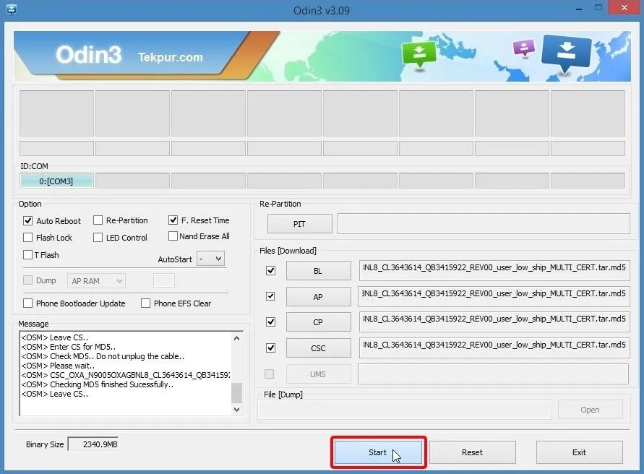
Task: Click the Tekpur.com banner text
Action: 171,57
